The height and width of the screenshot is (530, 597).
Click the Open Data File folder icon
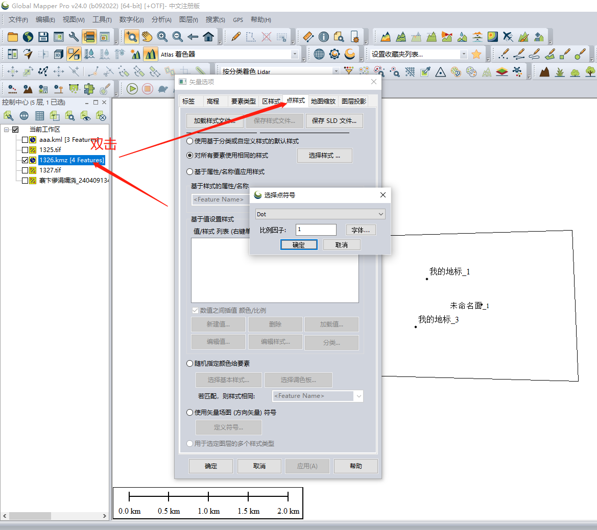click(13, 37)
